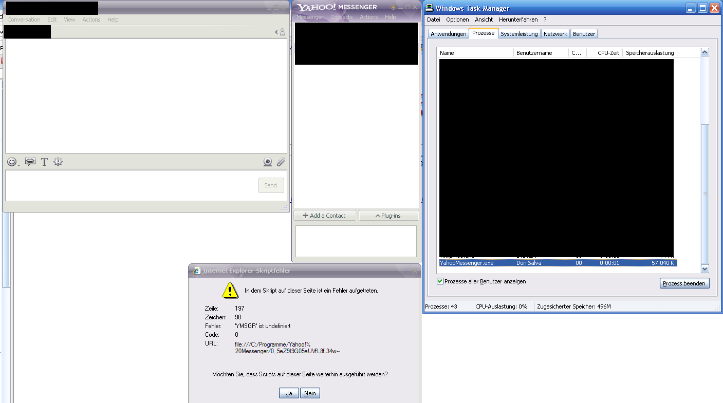The image size is (723, 403).
Task: Expand the Plug-ins panel
Action: pos(388,216)
